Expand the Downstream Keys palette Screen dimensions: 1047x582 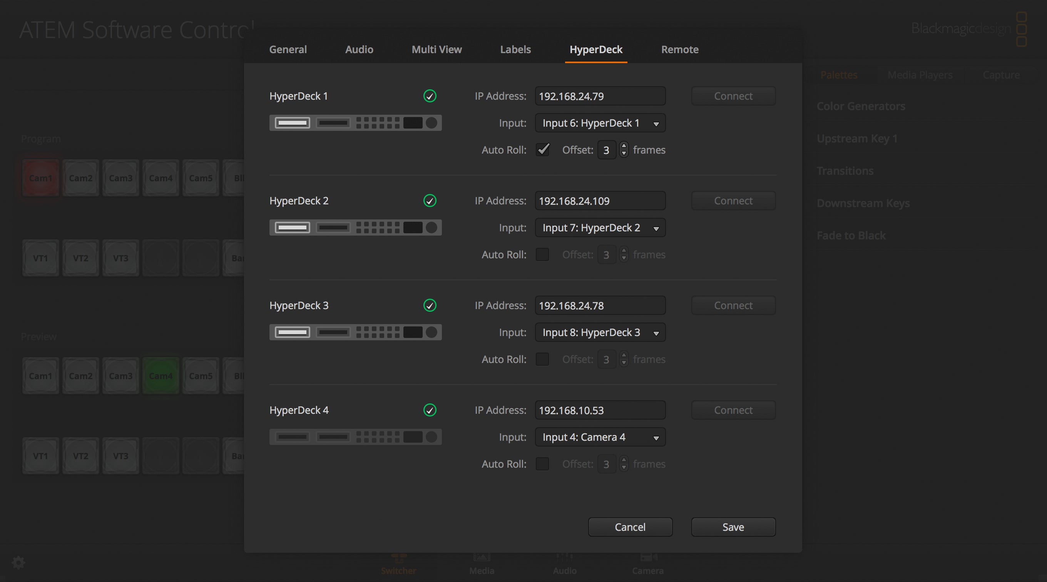[863, 203]
